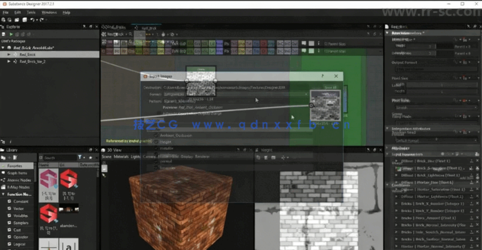482x250 pixels.
Task: Open the Edit menu
Action: click(17, 12)
